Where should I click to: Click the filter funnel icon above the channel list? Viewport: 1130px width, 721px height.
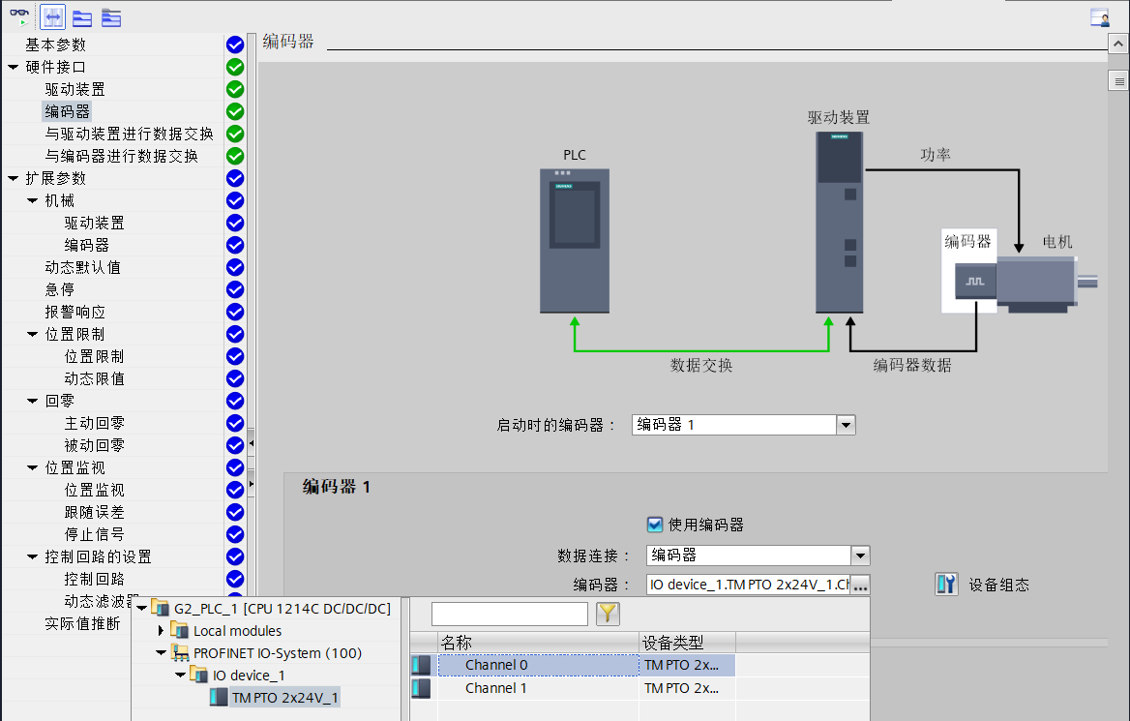pyautogui.click(x=608, y=614)
